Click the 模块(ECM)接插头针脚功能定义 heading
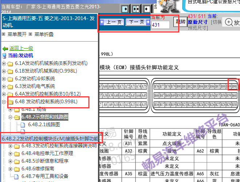This screenshot has height=182, width=240. 139,67
